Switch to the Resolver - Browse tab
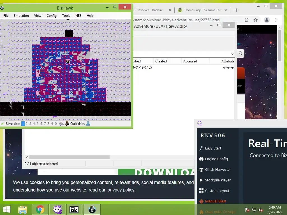 tap(148, 10)
